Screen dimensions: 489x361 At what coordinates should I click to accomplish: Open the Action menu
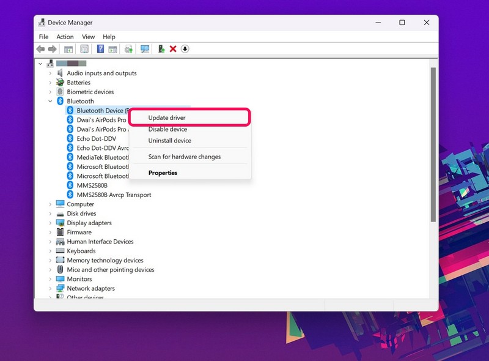point(65,37)
